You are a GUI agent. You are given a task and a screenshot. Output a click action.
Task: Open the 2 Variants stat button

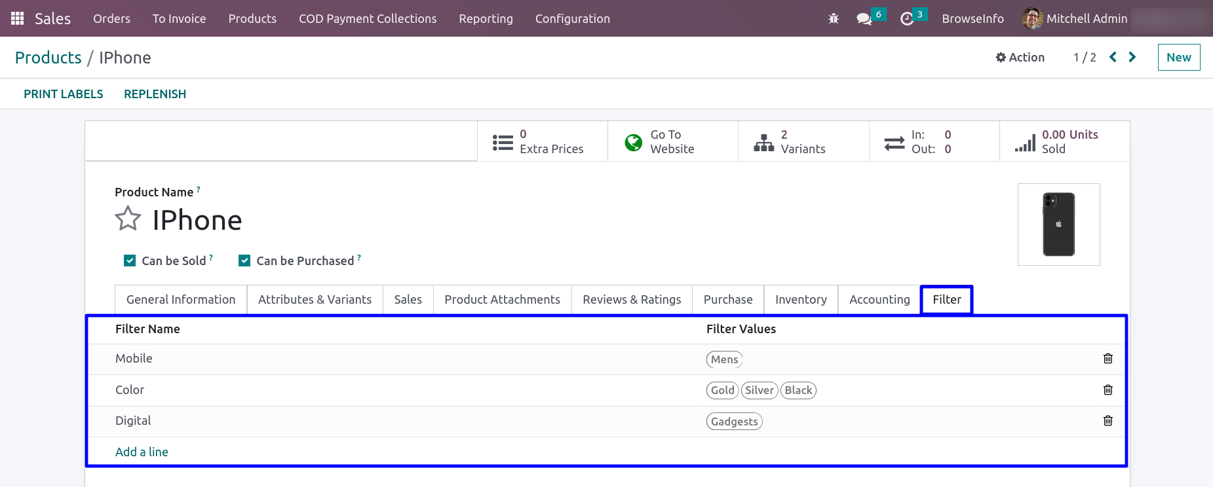pyautogui.click(x=803, y=141)
